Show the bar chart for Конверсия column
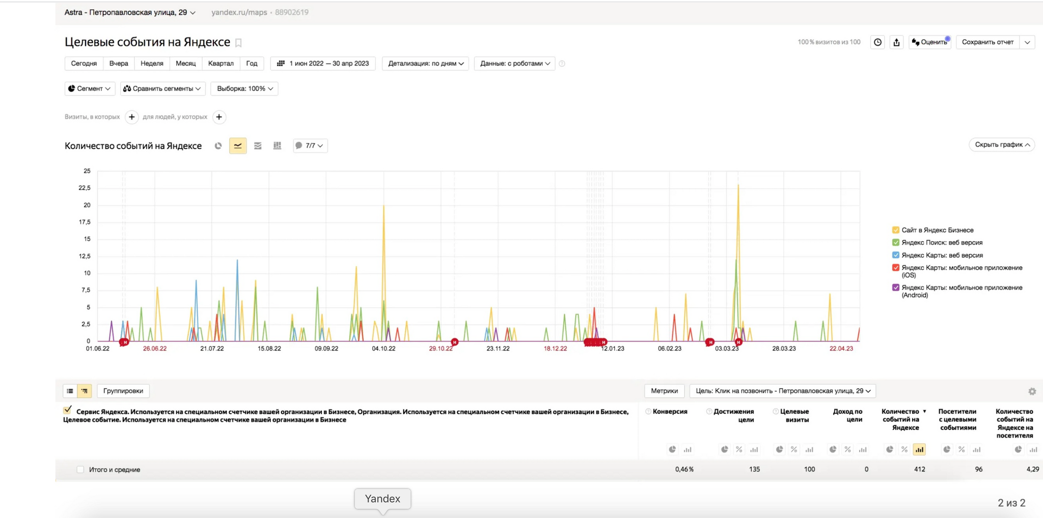 [688, 449]
